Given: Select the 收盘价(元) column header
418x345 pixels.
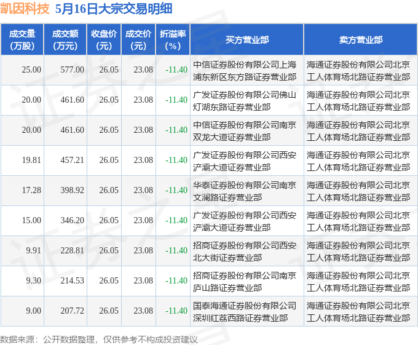Looking at the screenshot, I should click(104, 40).
